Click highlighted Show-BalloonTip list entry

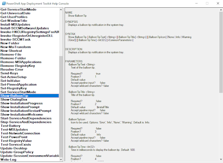(x=29, y=96)
